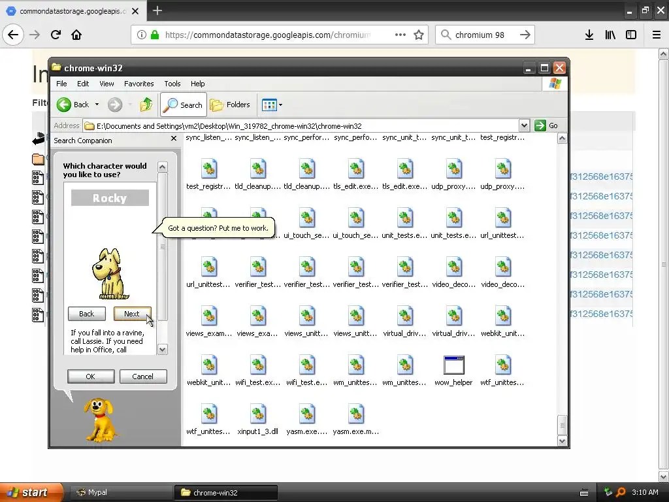
Task: Bookmark page with the star icon
Action: pyautogui.click(x=419, y=35)
